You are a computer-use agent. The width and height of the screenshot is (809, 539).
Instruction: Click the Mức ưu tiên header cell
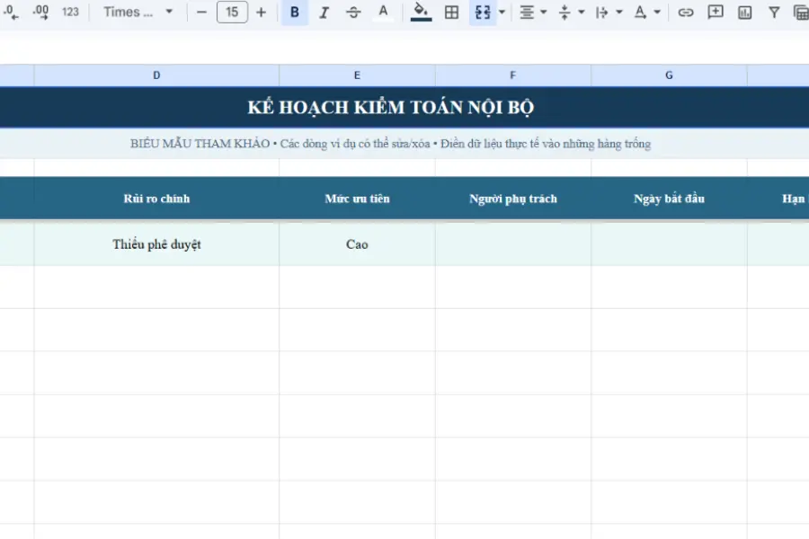(x=357, y=199)
